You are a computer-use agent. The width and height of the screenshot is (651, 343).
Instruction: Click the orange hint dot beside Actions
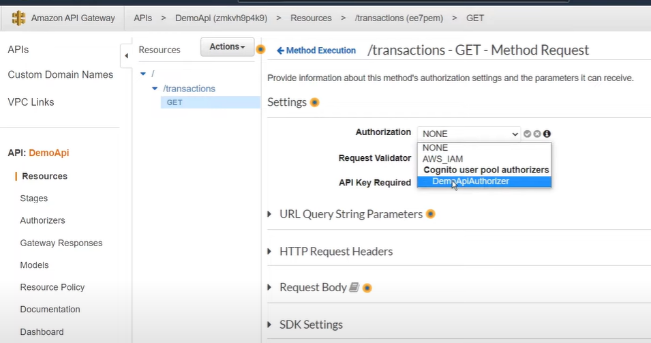260,49
